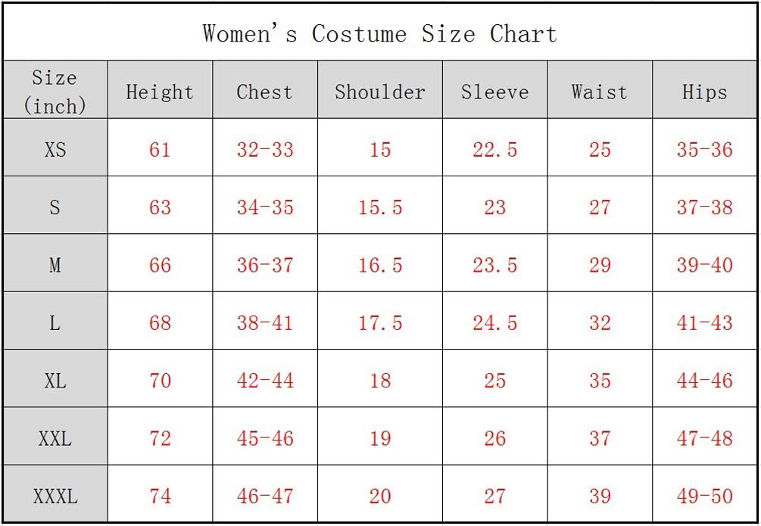761x526 pixels.
Task: Click the S row height value 63
Action: coord(160,207)
